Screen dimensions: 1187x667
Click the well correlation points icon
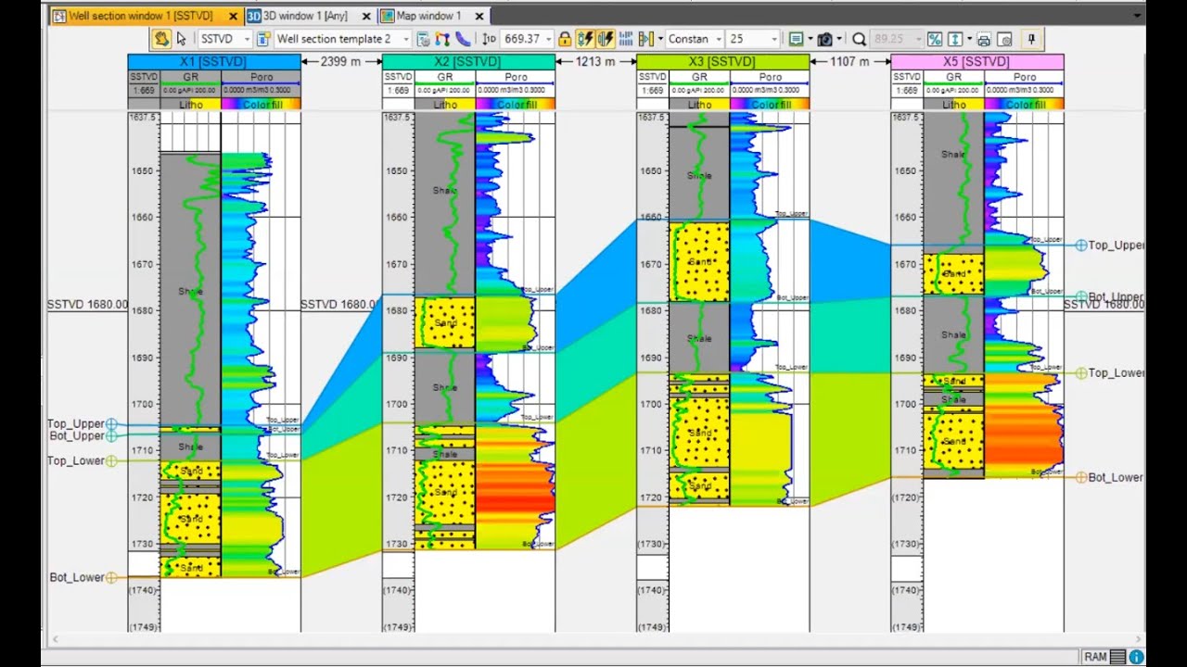441,39
